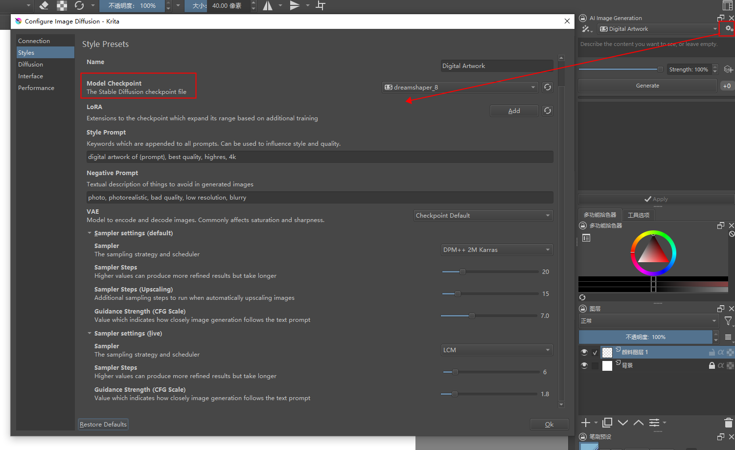735x450 pixels.
Task: Toggle lock on 颜料图层 1 layer
Action: coord(712,352)
